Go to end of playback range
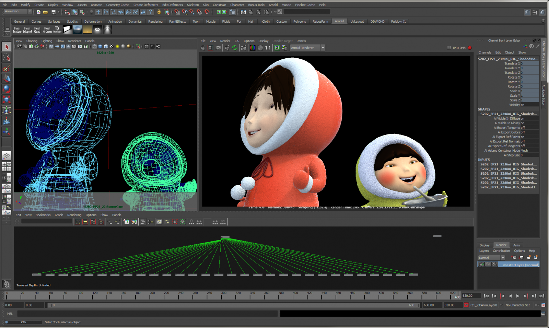This screenshot has height=328, width=549. coord(542,296)
